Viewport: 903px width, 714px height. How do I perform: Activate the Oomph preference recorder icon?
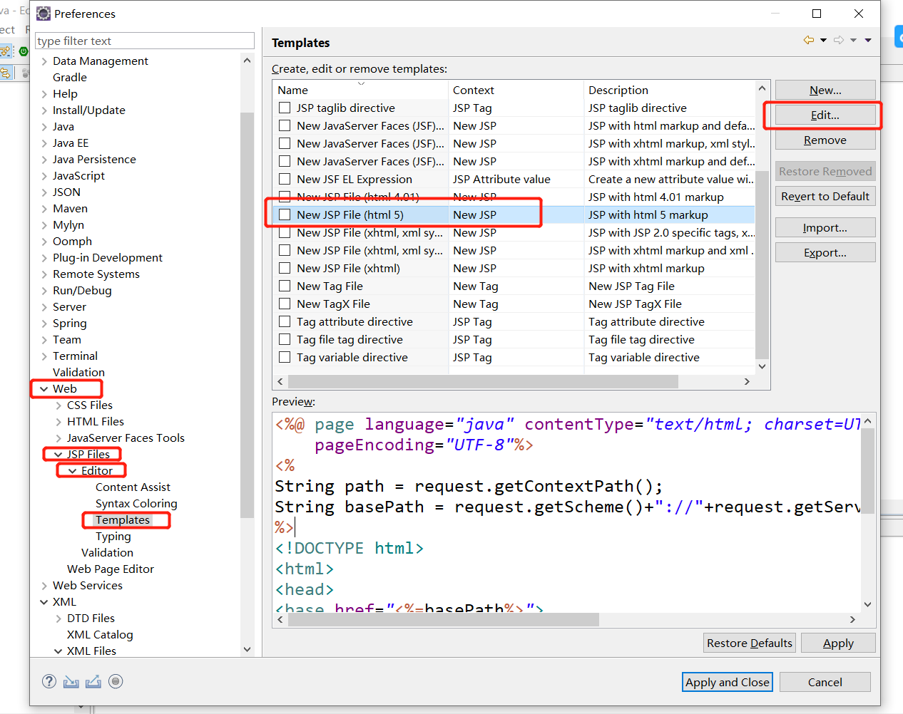pyautogui.click(x=116, y=681)
